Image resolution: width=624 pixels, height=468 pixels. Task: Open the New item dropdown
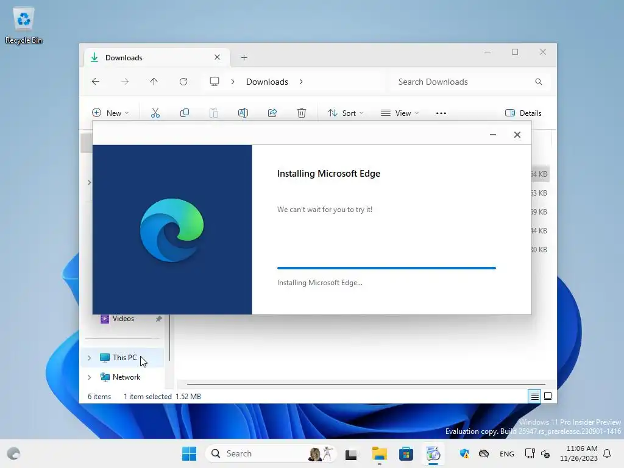(x=110, y=113)
